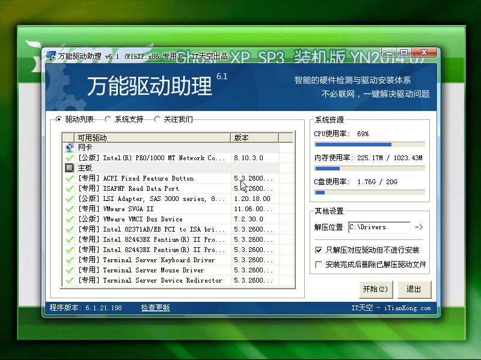
Task: Close the 万能驱动助理 window
Action: [x=424, y=53]
